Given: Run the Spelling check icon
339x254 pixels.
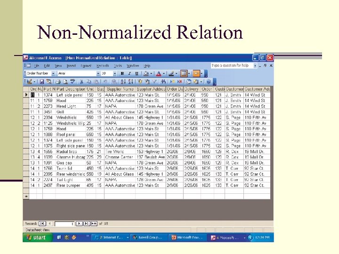Looking at the screenshot, I should click(x=73, y=82).
